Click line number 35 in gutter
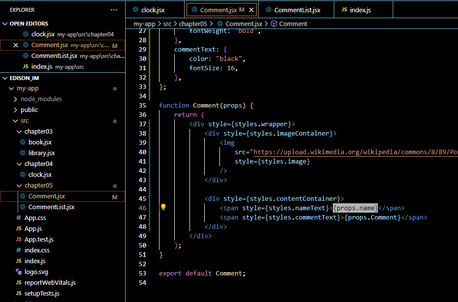This screenshot has width=458, height=302. coord(142,105)
